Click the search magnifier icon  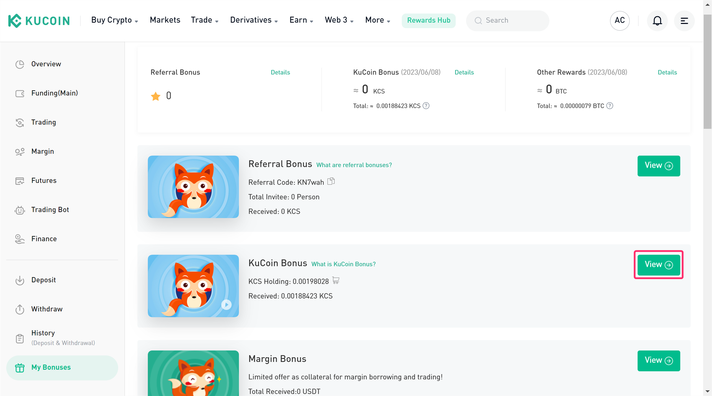478,21
